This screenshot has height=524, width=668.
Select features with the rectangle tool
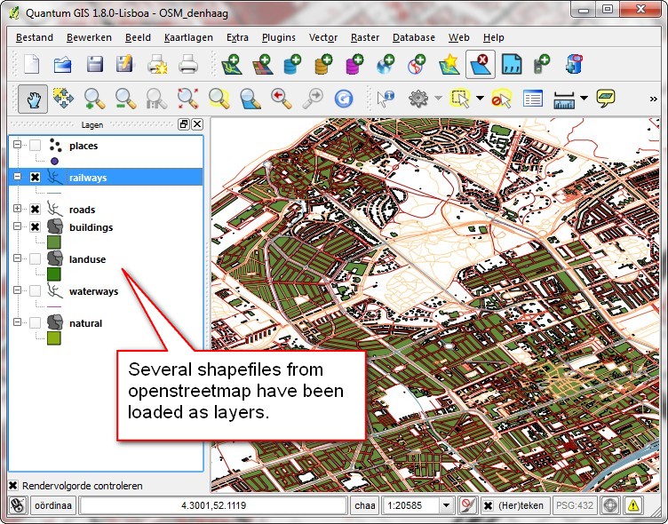[460, 99]
